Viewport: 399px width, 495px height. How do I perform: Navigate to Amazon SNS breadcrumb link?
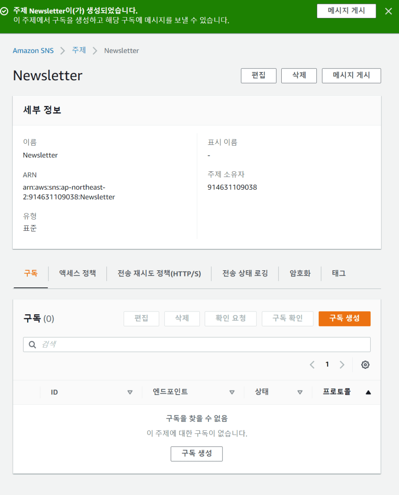tap(33, 51)
